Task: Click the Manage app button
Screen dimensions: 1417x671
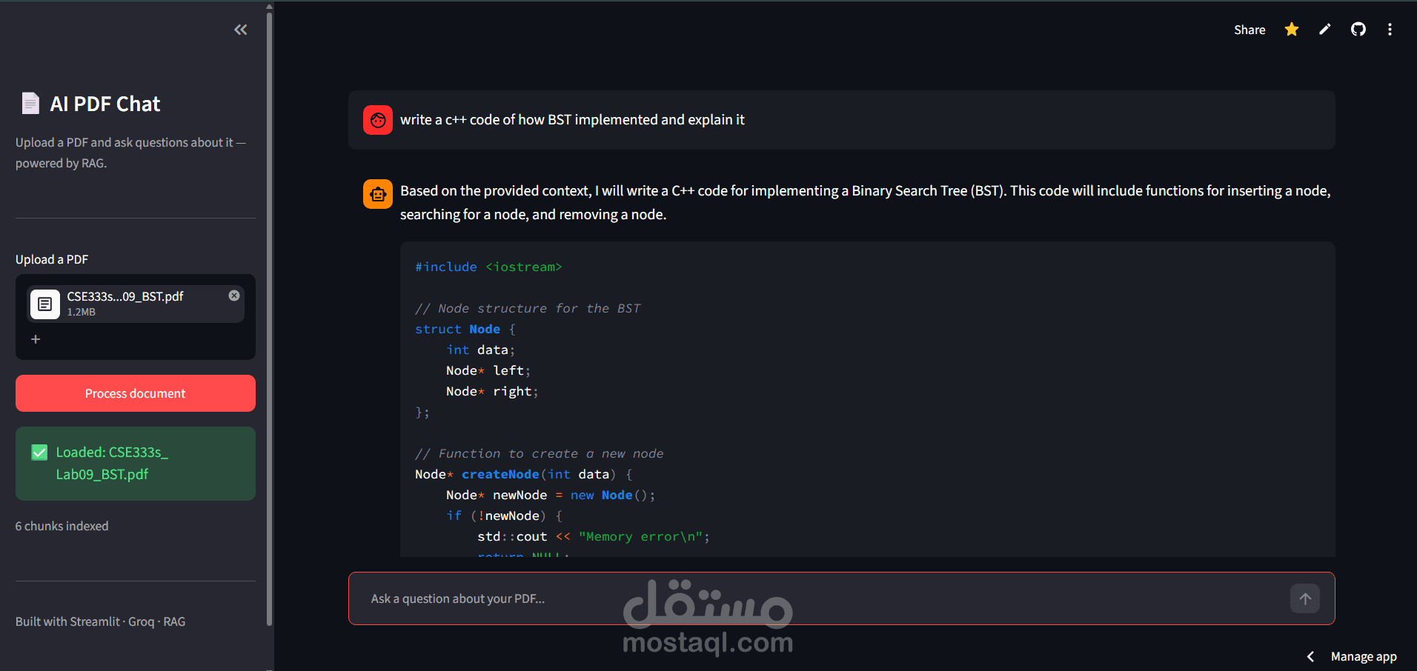Action: coord(1364,657)
